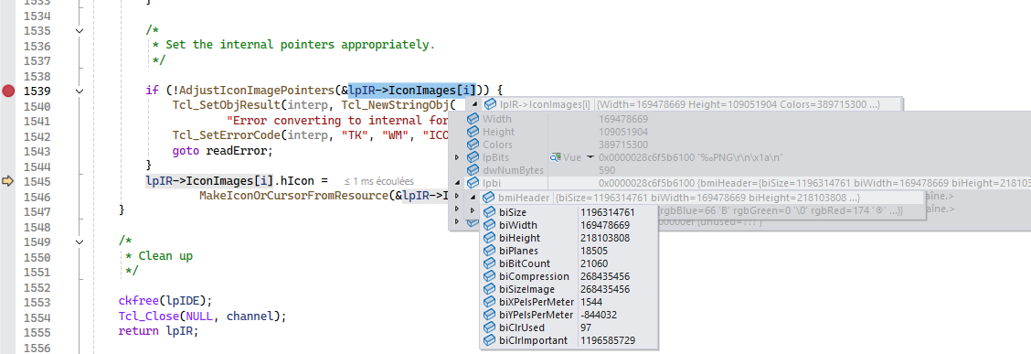Click the bmiHeader variable cube icon

pos(489,198)
